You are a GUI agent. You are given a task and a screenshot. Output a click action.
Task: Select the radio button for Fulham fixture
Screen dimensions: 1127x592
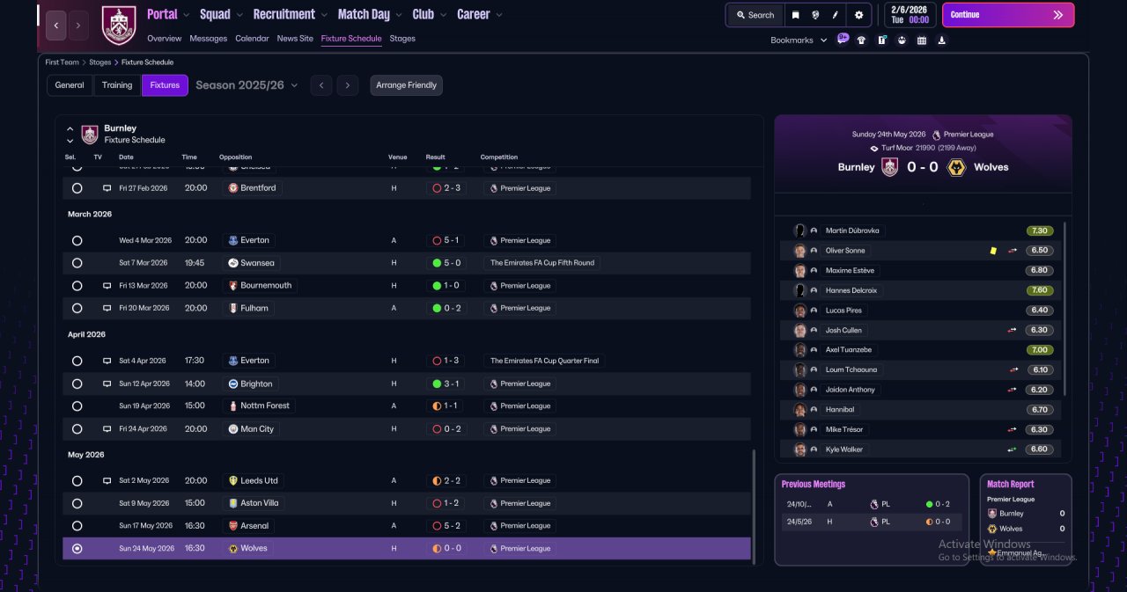(77, 309)
